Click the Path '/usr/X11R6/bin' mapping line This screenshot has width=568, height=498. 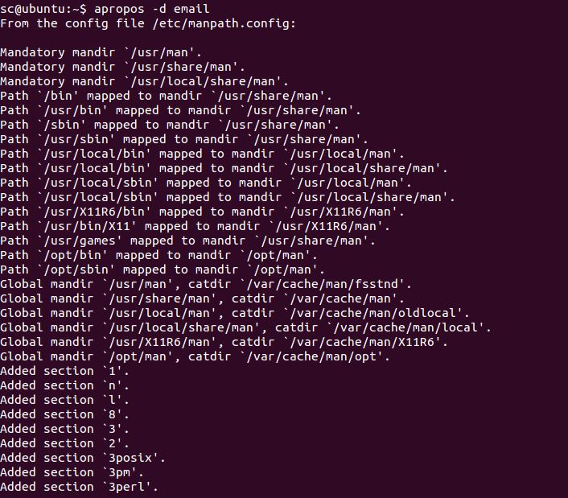point(202,212)
